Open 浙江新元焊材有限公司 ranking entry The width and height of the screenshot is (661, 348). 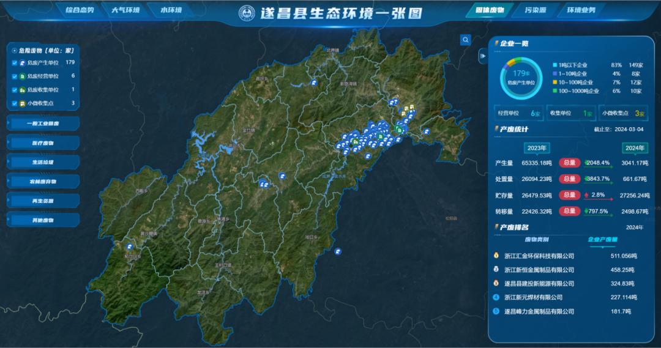click(x=533, y=297)
